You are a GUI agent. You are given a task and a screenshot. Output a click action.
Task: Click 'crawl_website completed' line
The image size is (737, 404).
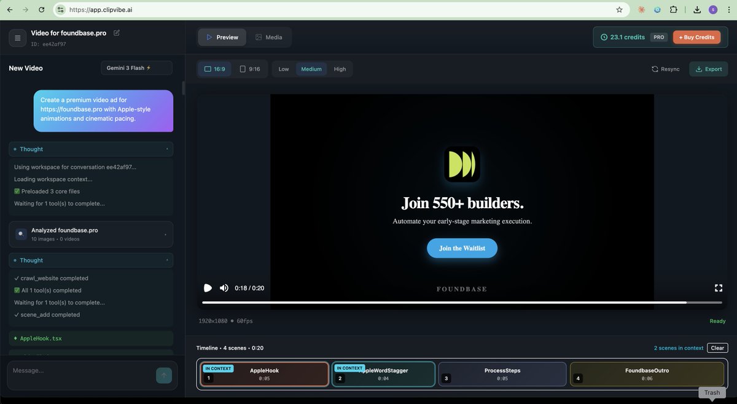pyautogui.click(x=51, y=278)
